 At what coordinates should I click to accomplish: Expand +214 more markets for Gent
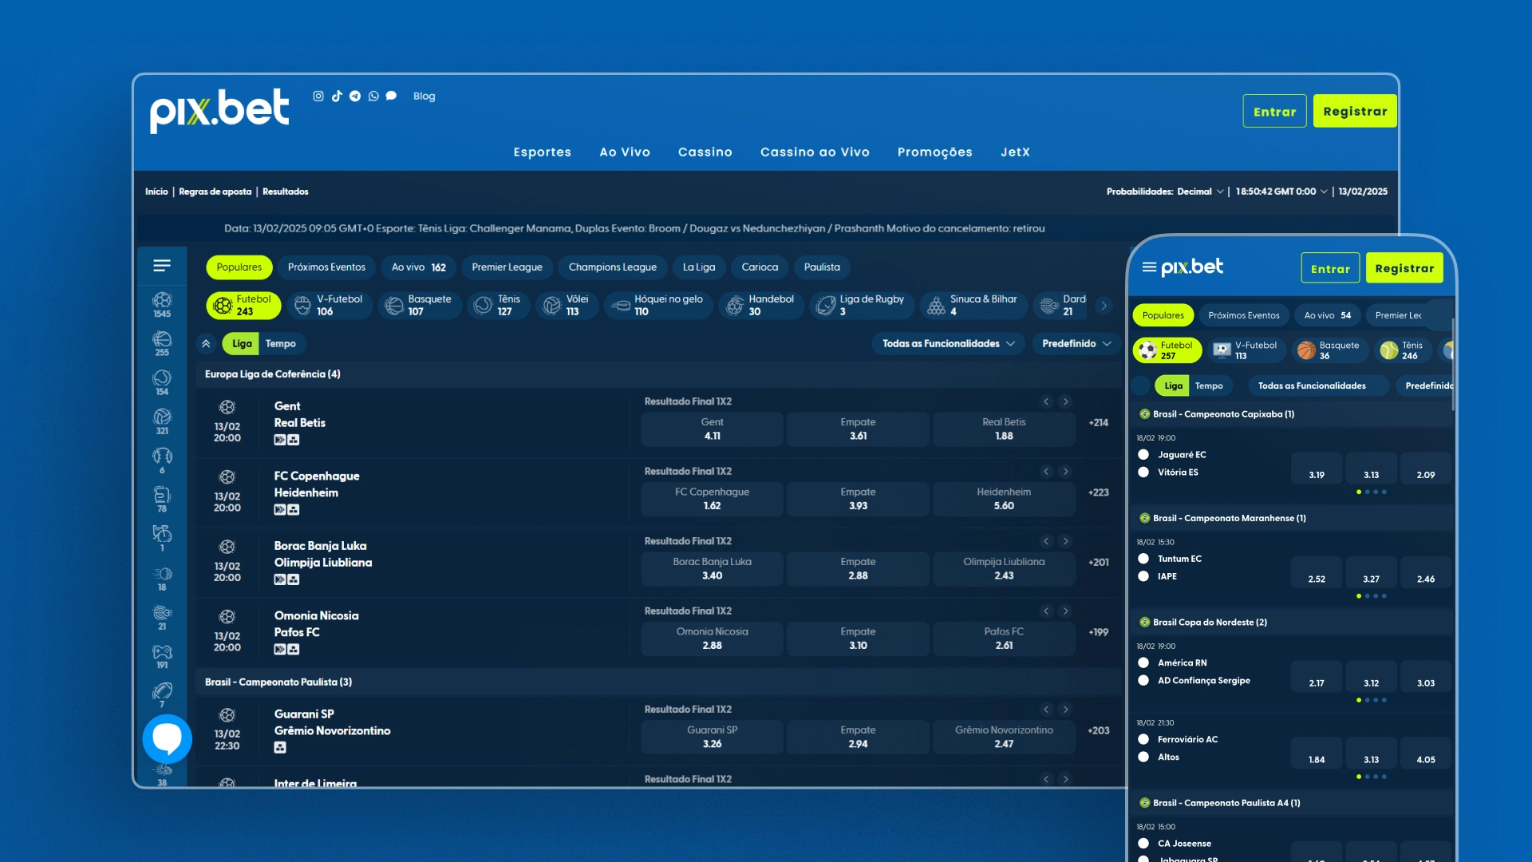pos(1099,423)
